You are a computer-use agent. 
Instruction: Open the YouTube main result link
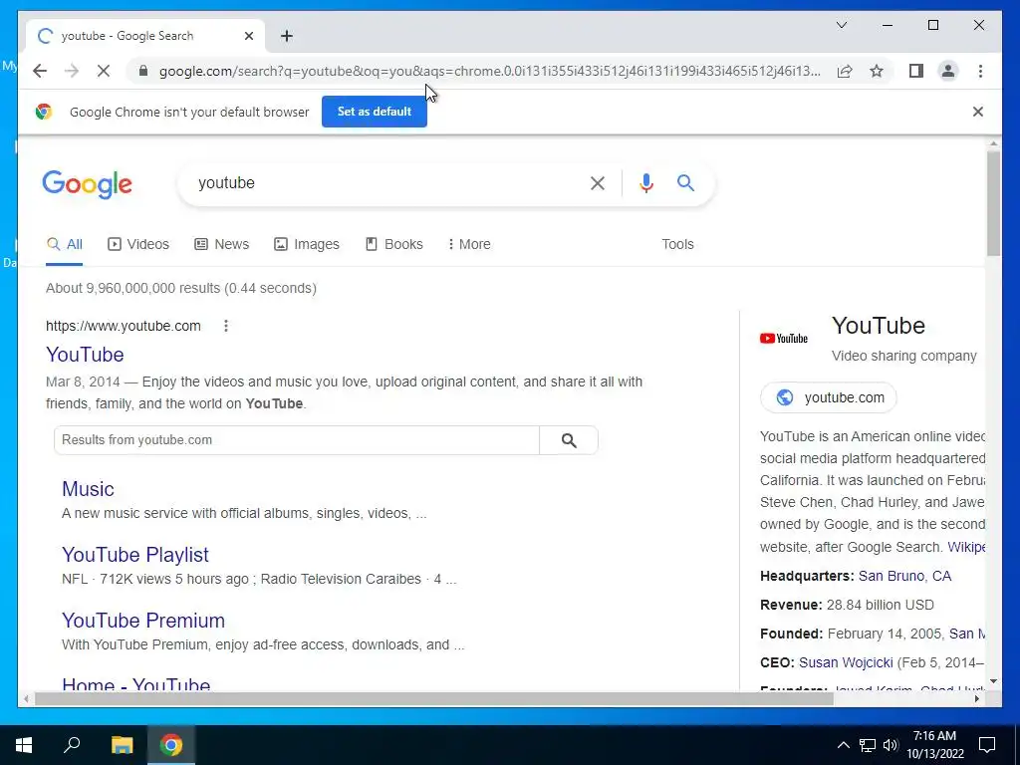coord(85,355)
